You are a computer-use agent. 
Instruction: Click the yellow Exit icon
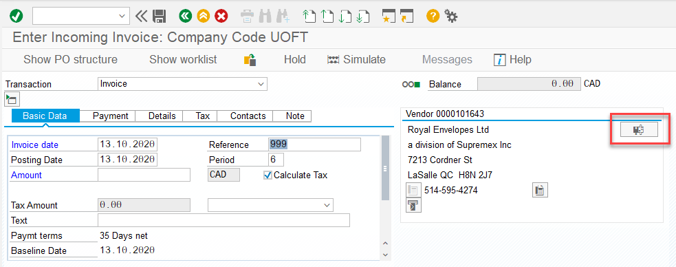tap(204, 17)
